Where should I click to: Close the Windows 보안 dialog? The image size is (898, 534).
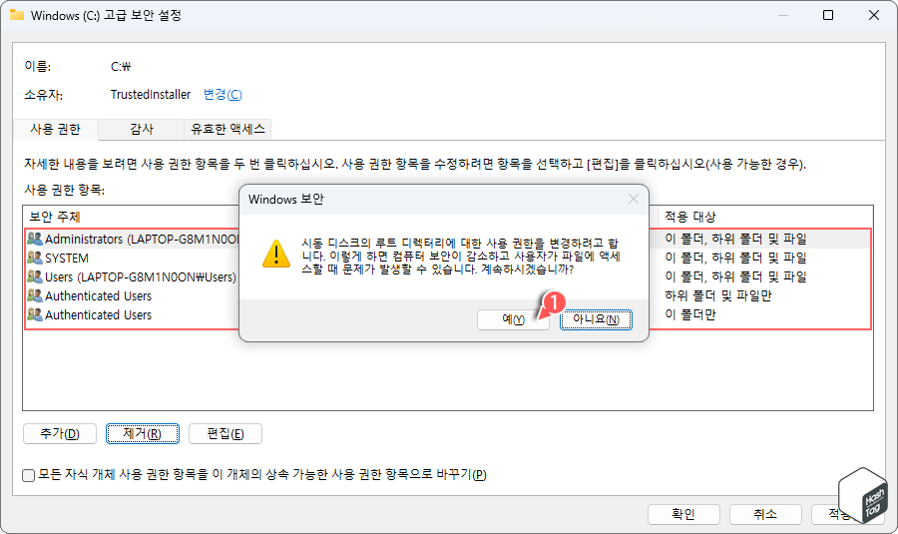633,199
